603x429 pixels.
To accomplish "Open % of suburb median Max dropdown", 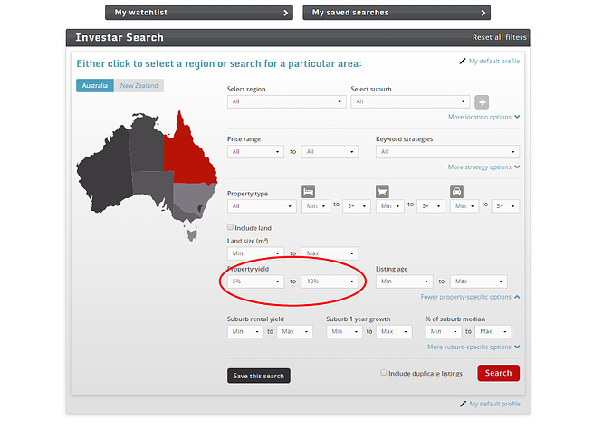I will point(493,331).
